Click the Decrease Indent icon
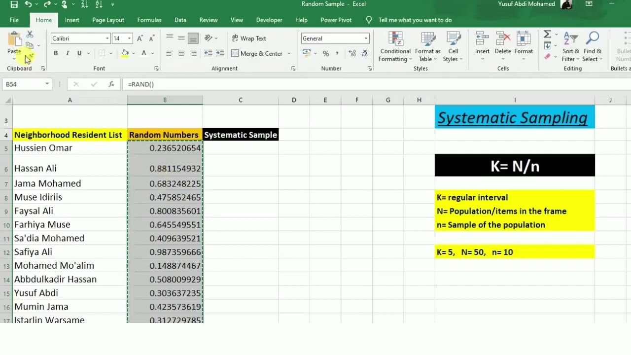Screen dimensions: 631x355 [208, 53]
